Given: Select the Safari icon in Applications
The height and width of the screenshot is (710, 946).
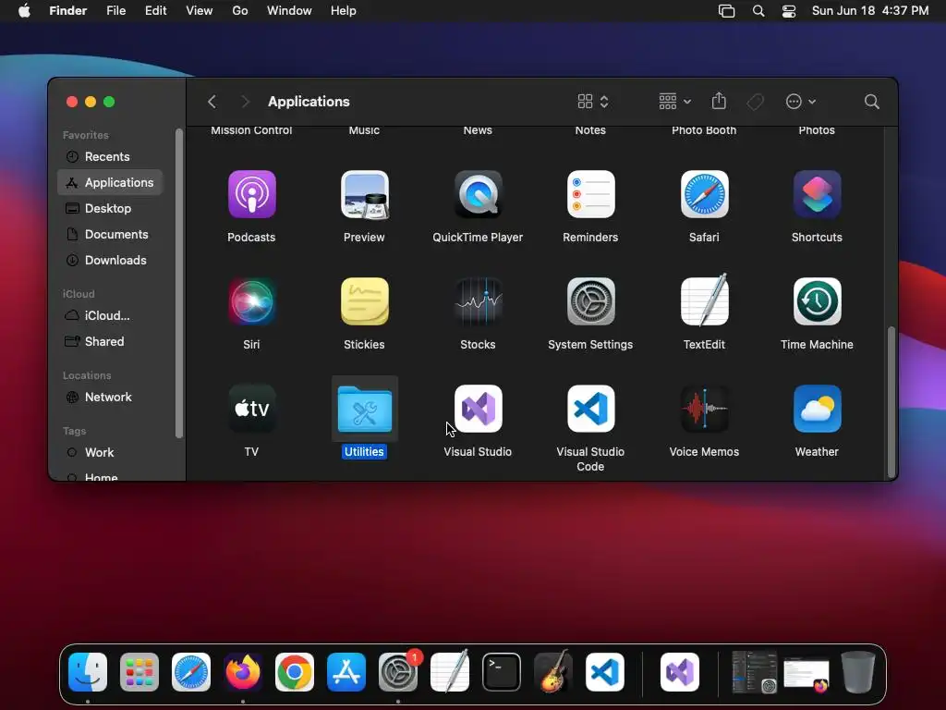Looking at the screenshot, I should [704, 194].
